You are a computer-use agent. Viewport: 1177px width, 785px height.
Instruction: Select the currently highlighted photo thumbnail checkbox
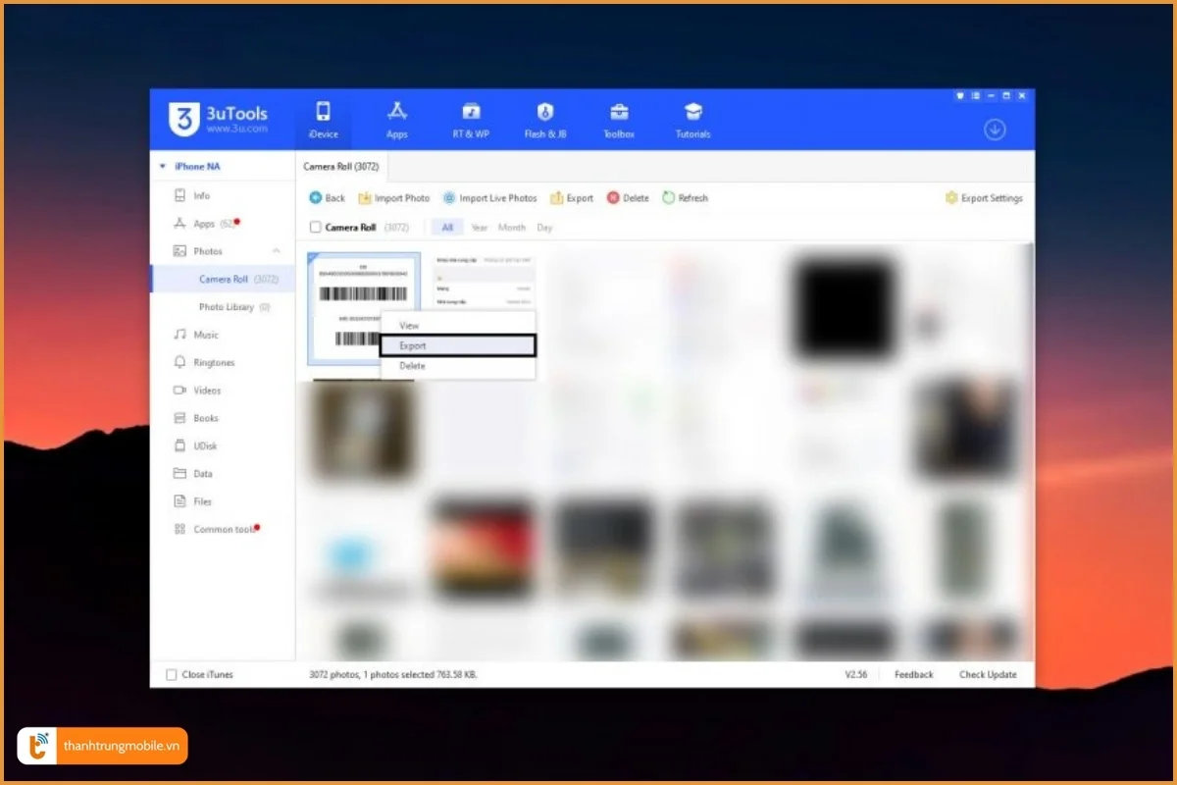[x=310, y=257]
